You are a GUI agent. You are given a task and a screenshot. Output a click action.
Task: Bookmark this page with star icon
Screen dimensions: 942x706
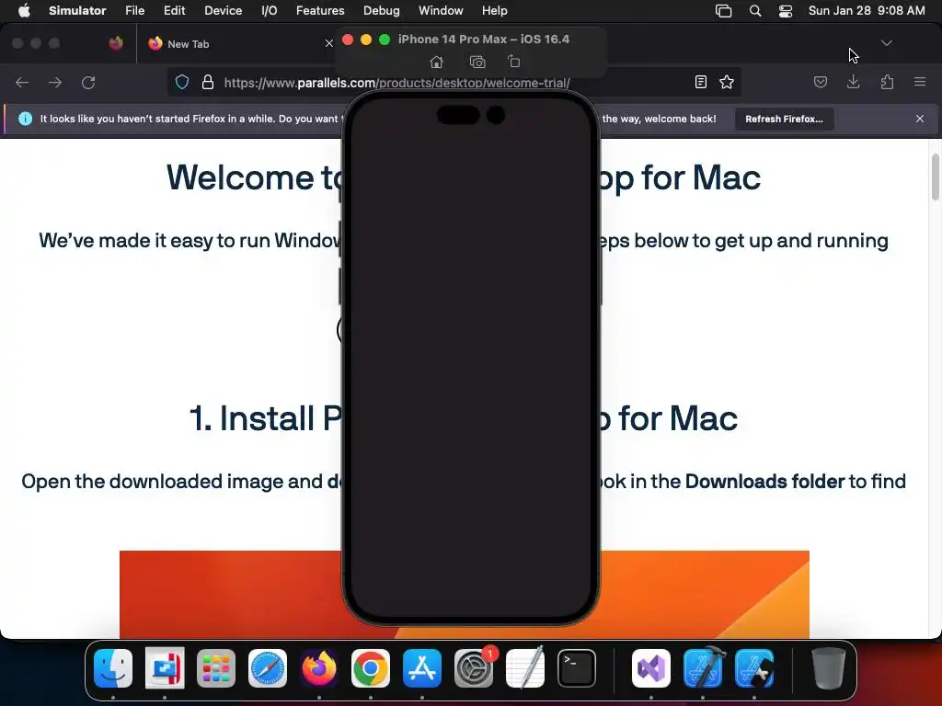[727, 82]
